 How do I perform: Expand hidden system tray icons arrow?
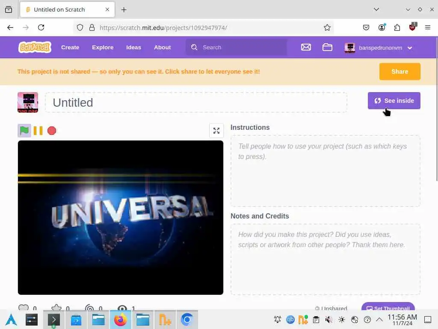379,320
